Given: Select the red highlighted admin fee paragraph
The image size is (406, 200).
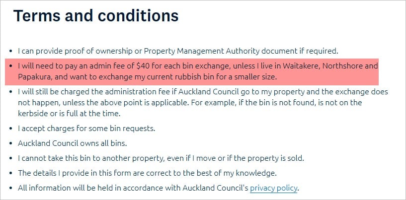Looking at the screenshot, I should [192, 71].
